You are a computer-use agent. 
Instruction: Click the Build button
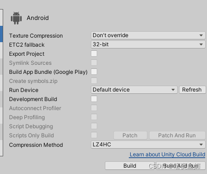[130, 166]
